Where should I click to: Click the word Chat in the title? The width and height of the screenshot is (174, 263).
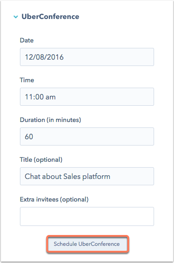point(32,176)
